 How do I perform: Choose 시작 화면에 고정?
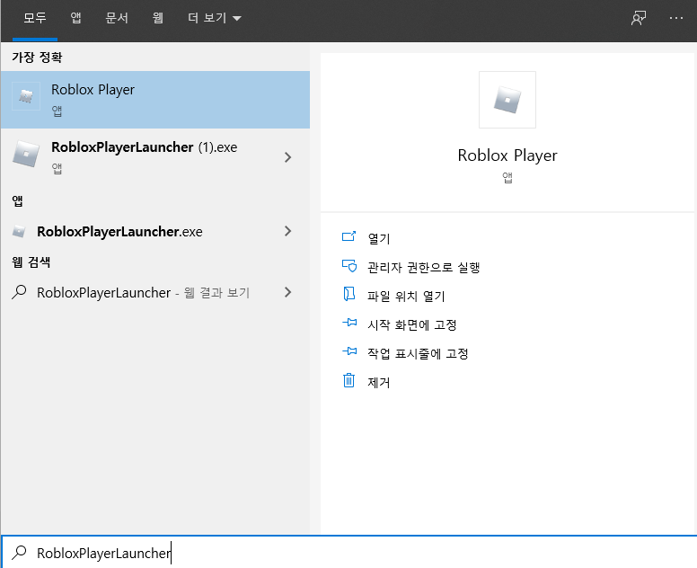coord(412,325)
